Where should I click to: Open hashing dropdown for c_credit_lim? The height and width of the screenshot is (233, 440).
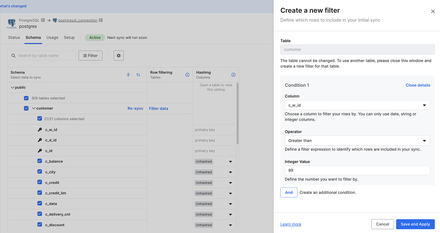(x=230, y=193)
